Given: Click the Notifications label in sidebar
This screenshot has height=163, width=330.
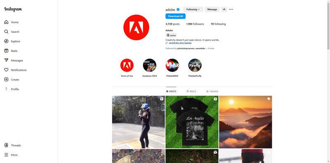Looking at the screenshot, I should click(x=19, y=70).
